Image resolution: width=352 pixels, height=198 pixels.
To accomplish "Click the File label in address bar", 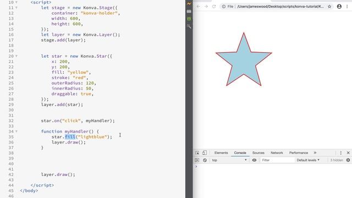I will pos(230,7).
